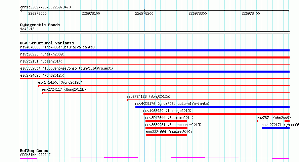Screen dimensions: 299x162
Task: Click the red nsv3321664 variant bar
Action: pyautogui.click(x=167, y=135)
